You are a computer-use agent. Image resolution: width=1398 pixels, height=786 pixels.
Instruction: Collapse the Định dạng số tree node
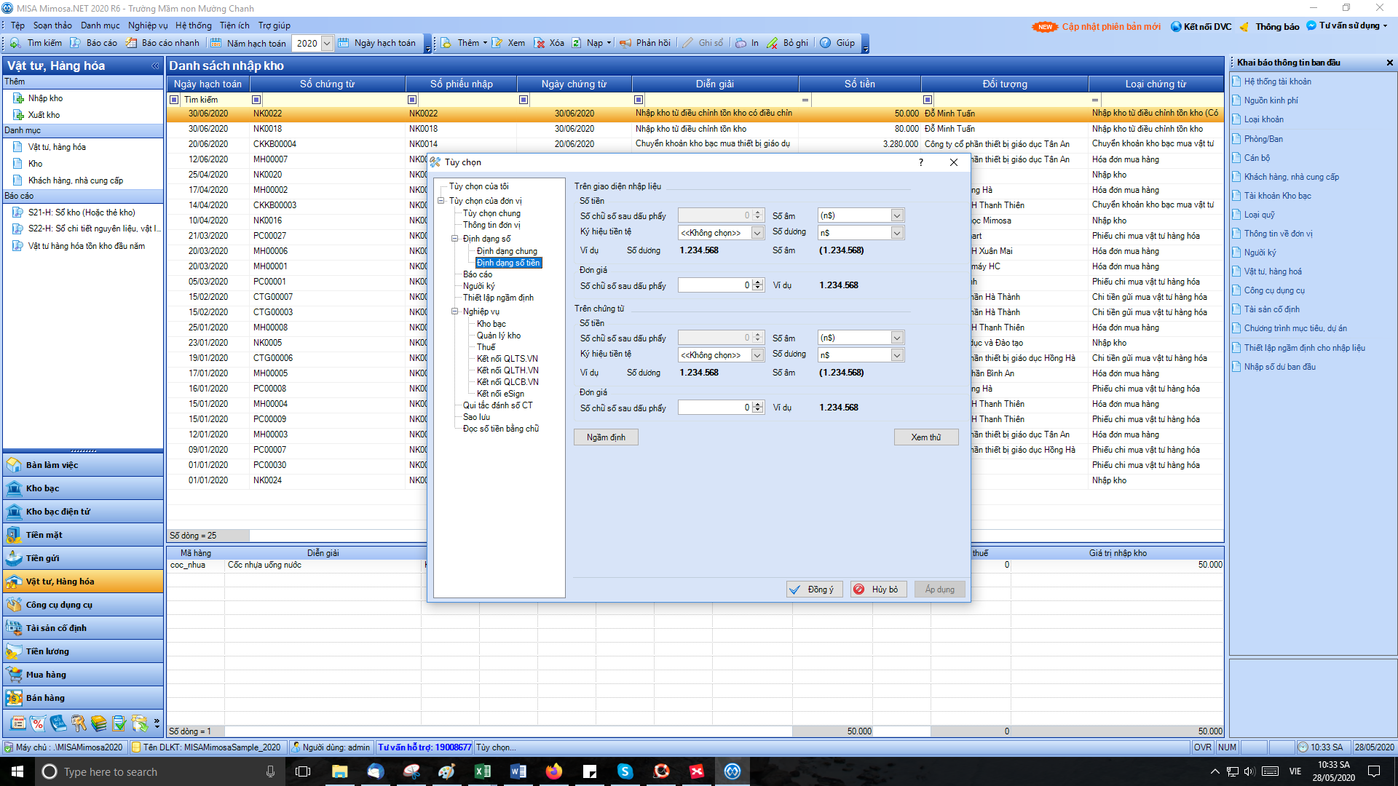(x=455, y=239)
